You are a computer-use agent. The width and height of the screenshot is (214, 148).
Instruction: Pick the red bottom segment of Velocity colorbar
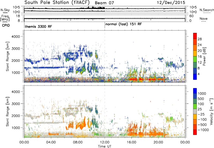pyautogui.click(x=195, y=132)
